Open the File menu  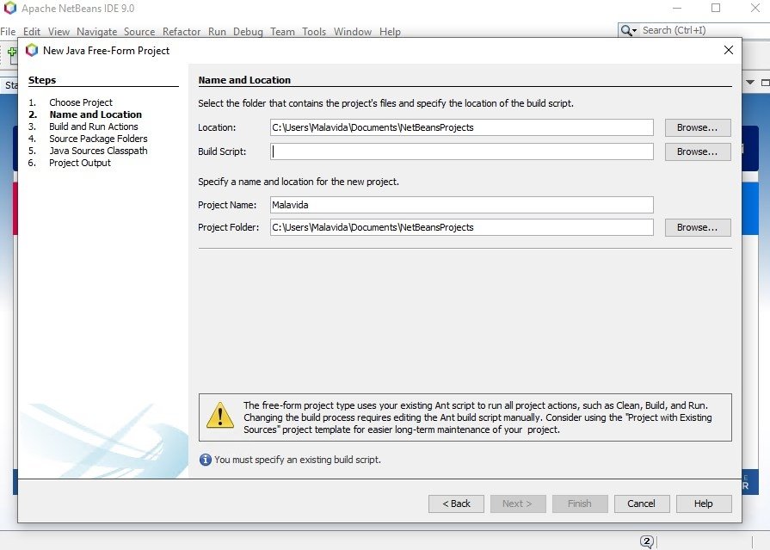click(x=8, y=32)
